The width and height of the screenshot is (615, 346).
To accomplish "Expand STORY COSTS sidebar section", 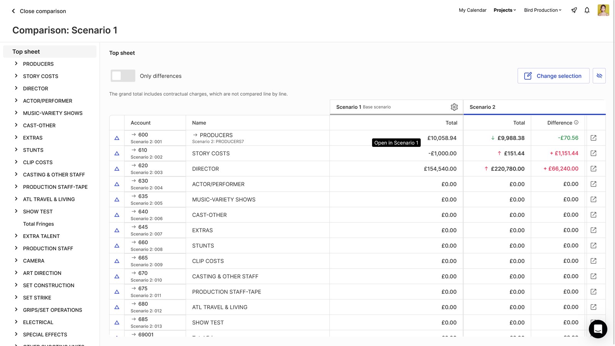I will point(16,76).
